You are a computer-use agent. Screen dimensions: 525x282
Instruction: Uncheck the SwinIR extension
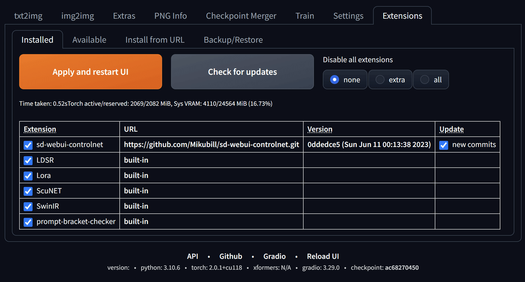[x=28, y=206]
